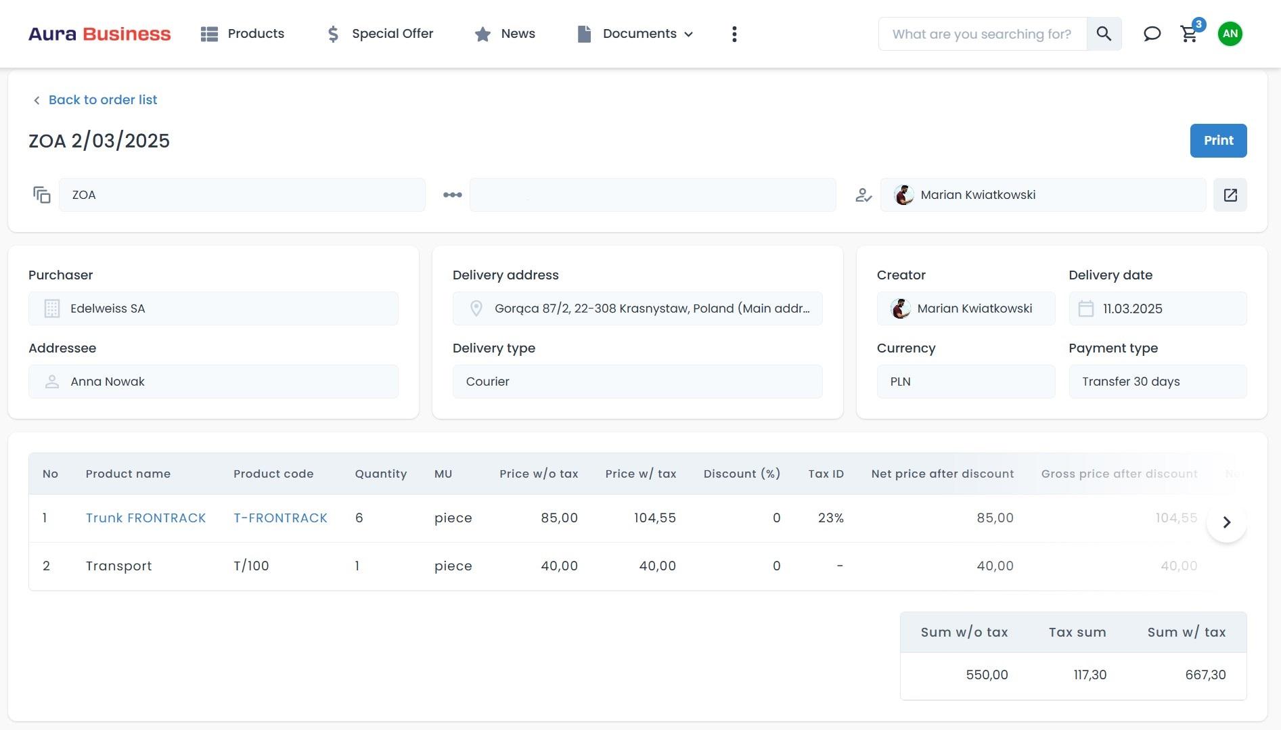The height and width of the screenshot is (730, 1281).
Task: Click the Quantity column header
Action: click(x=381, y=474)
